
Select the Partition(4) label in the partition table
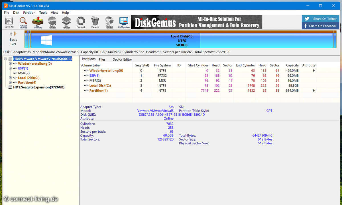tap(99, 91)
